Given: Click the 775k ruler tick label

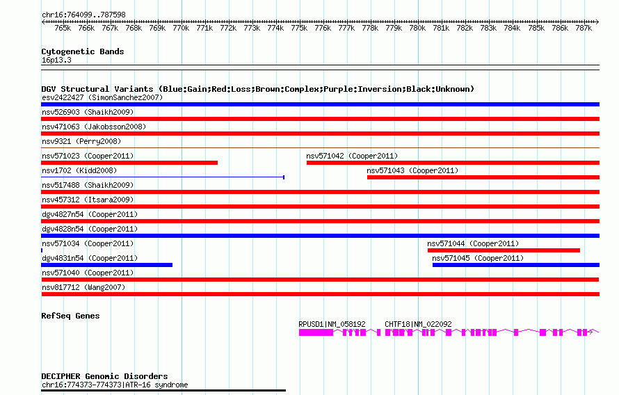Looking at the screenshot, I should 299,28.
